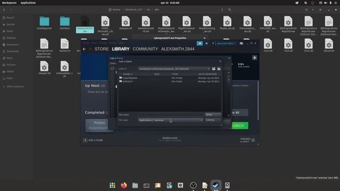Click the Friends & Chat plus icon

[x=253, y=140]
